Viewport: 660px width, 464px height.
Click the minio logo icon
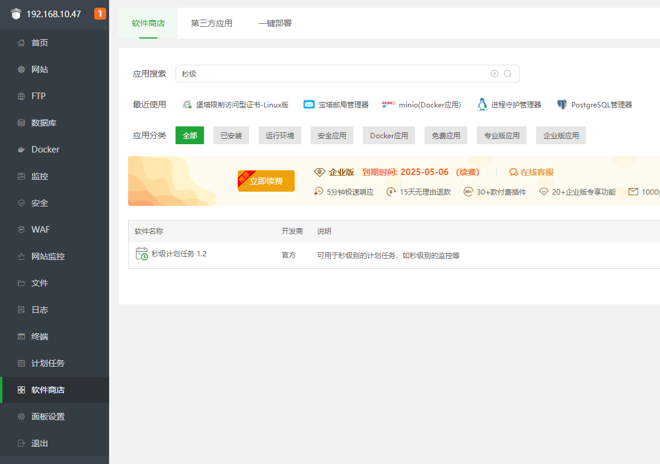pyautogui.click(x=388, y=104)
